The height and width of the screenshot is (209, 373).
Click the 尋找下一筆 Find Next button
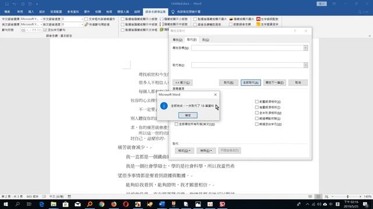[275, 82]
